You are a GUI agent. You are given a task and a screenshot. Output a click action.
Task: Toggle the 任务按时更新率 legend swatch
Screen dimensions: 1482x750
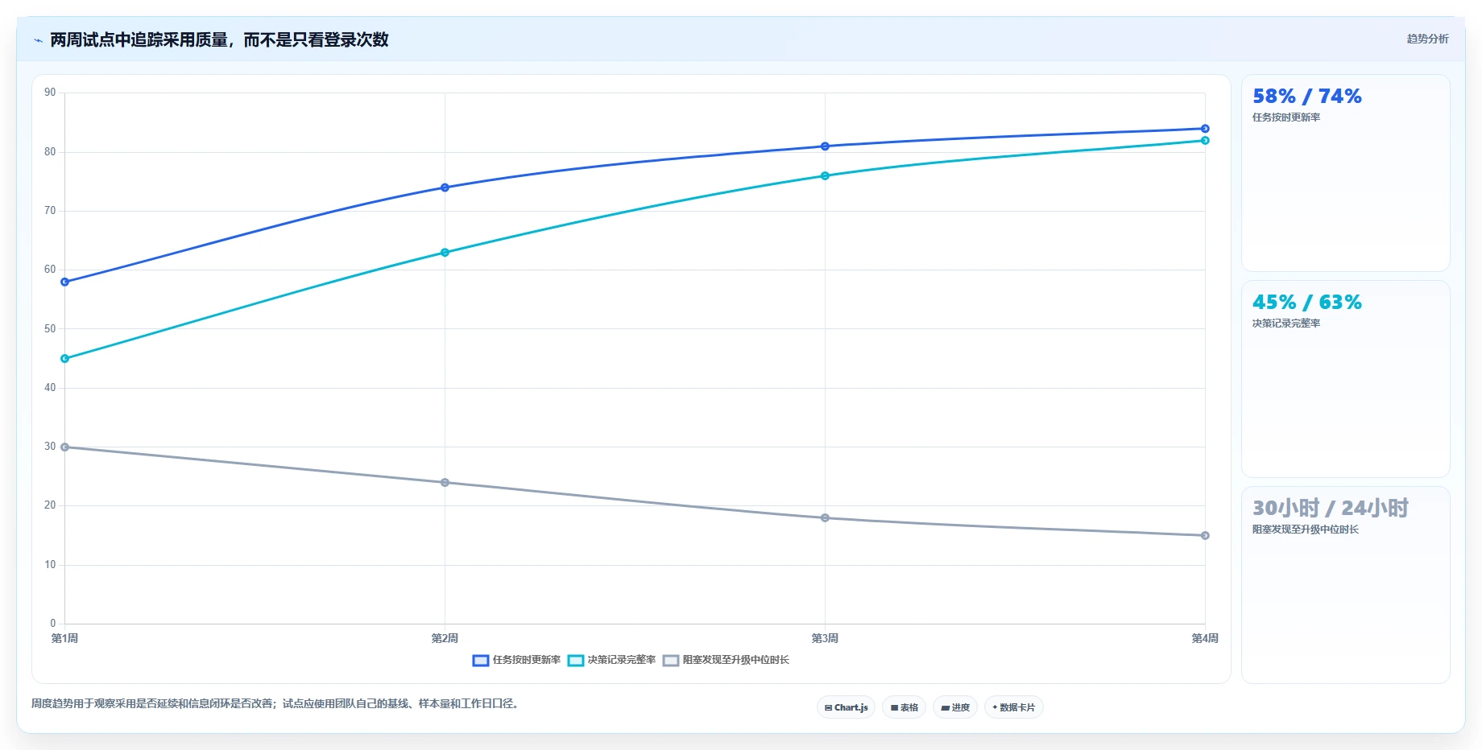click(x=481, y=661)
